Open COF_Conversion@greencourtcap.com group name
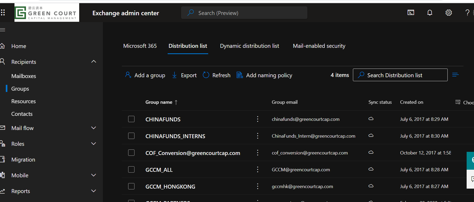The width and height of the screenshot is (474, 202). point(193,153)
